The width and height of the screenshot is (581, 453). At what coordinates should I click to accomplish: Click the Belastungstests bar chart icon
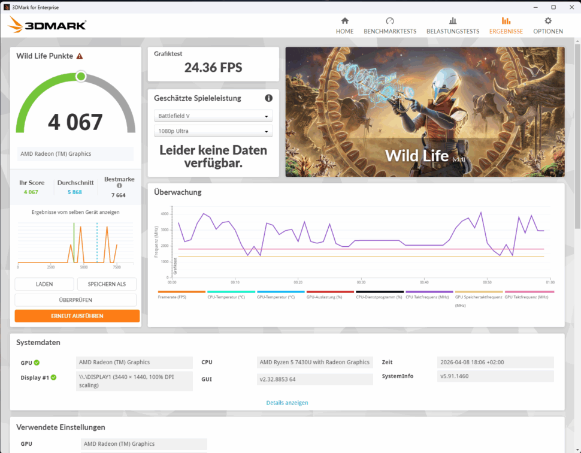pos(453,21)
